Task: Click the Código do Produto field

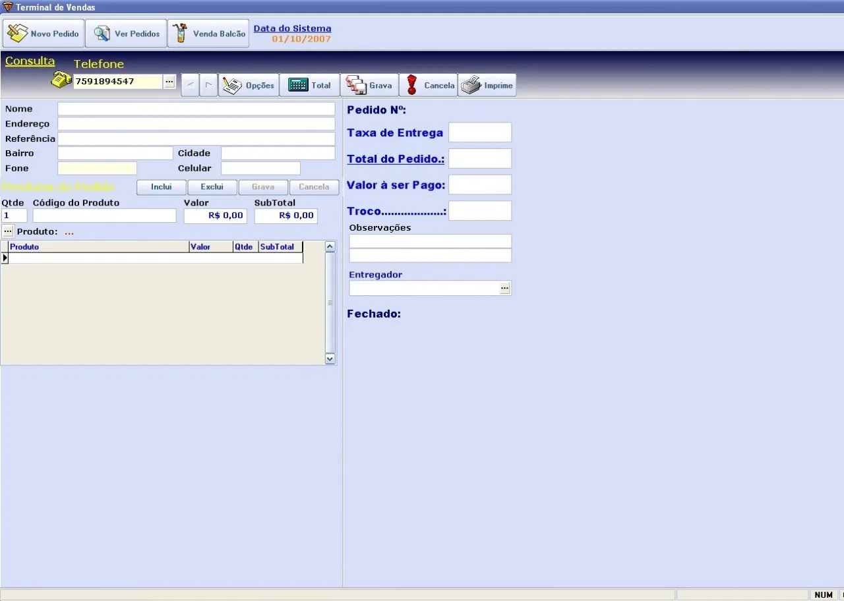Action: click(x=105, y=215)
